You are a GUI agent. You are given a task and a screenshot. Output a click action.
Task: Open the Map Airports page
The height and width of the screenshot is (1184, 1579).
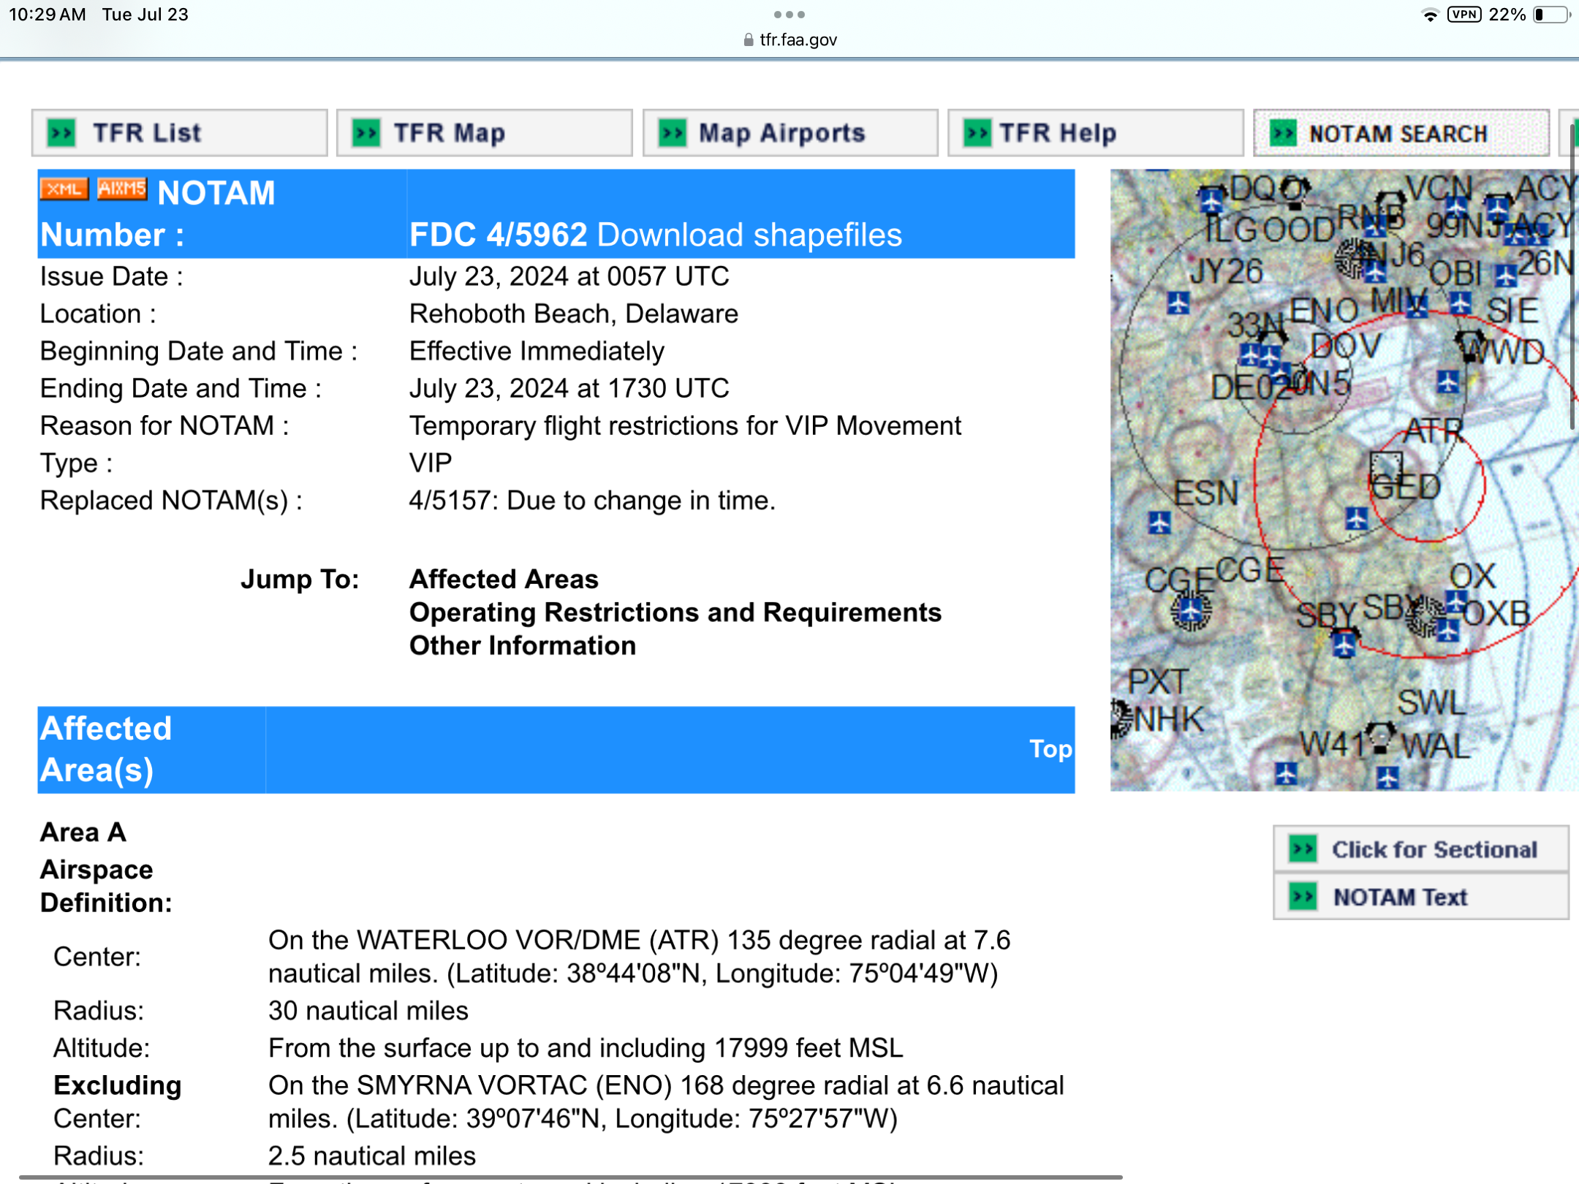coord(789,133)
